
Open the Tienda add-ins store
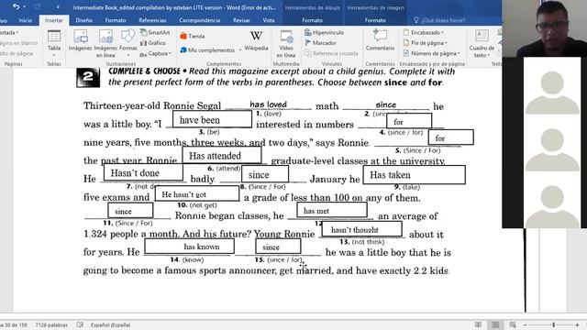coord(193,36)
